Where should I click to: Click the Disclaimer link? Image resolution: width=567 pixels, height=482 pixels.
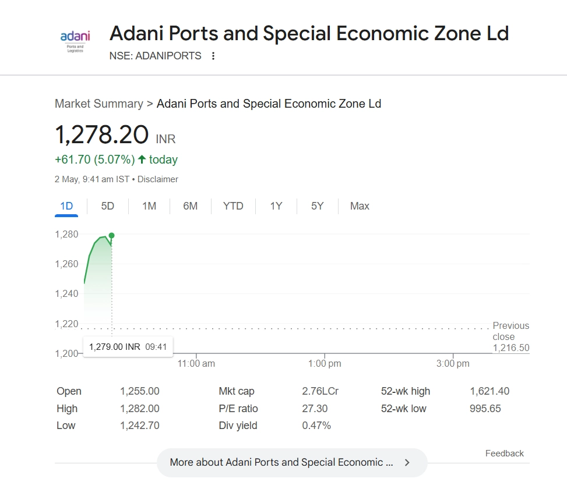(x=158, y=179)
